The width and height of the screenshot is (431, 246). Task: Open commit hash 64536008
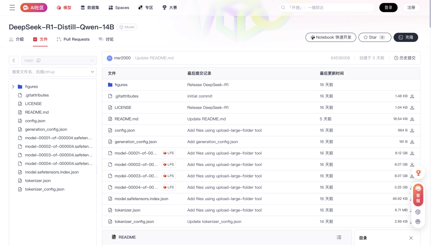(340, 58)
